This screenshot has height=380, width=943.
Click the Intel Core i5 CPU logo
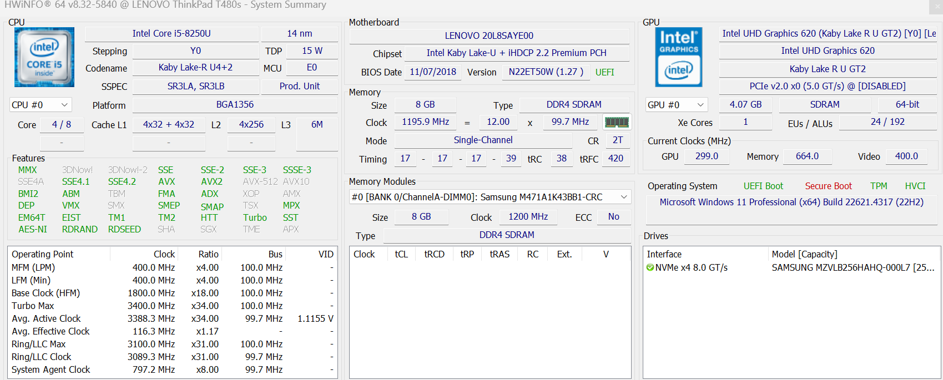[x=44, y=57]
